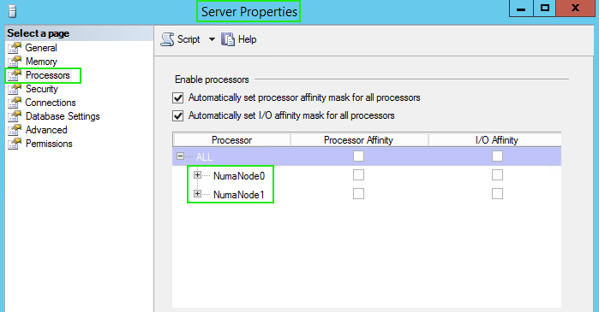Select the Processors page
The image size is (599, 312).
pyautogui.click(x=48, y=75)
